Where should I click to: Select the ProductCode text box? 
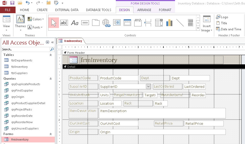119,78
